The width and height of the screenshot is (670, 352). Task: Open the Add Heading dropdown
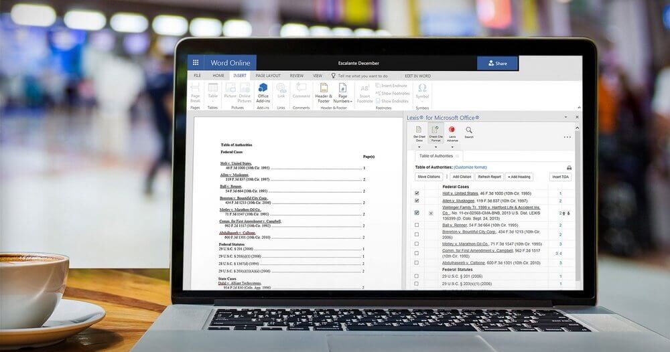click(x=519, y=177)
